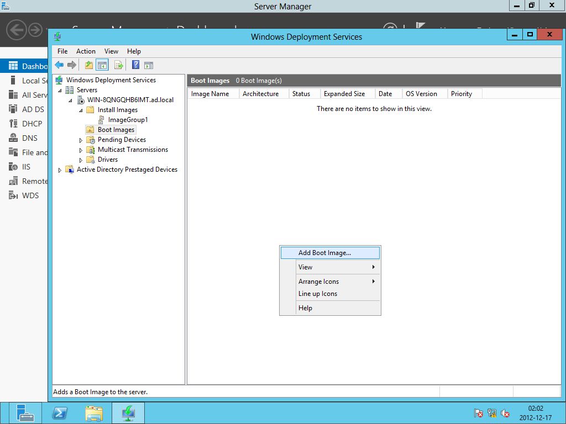The image size is (566, 424).
Task: Choose Add Boot Image... from context menu
Action: coord(330,253)
